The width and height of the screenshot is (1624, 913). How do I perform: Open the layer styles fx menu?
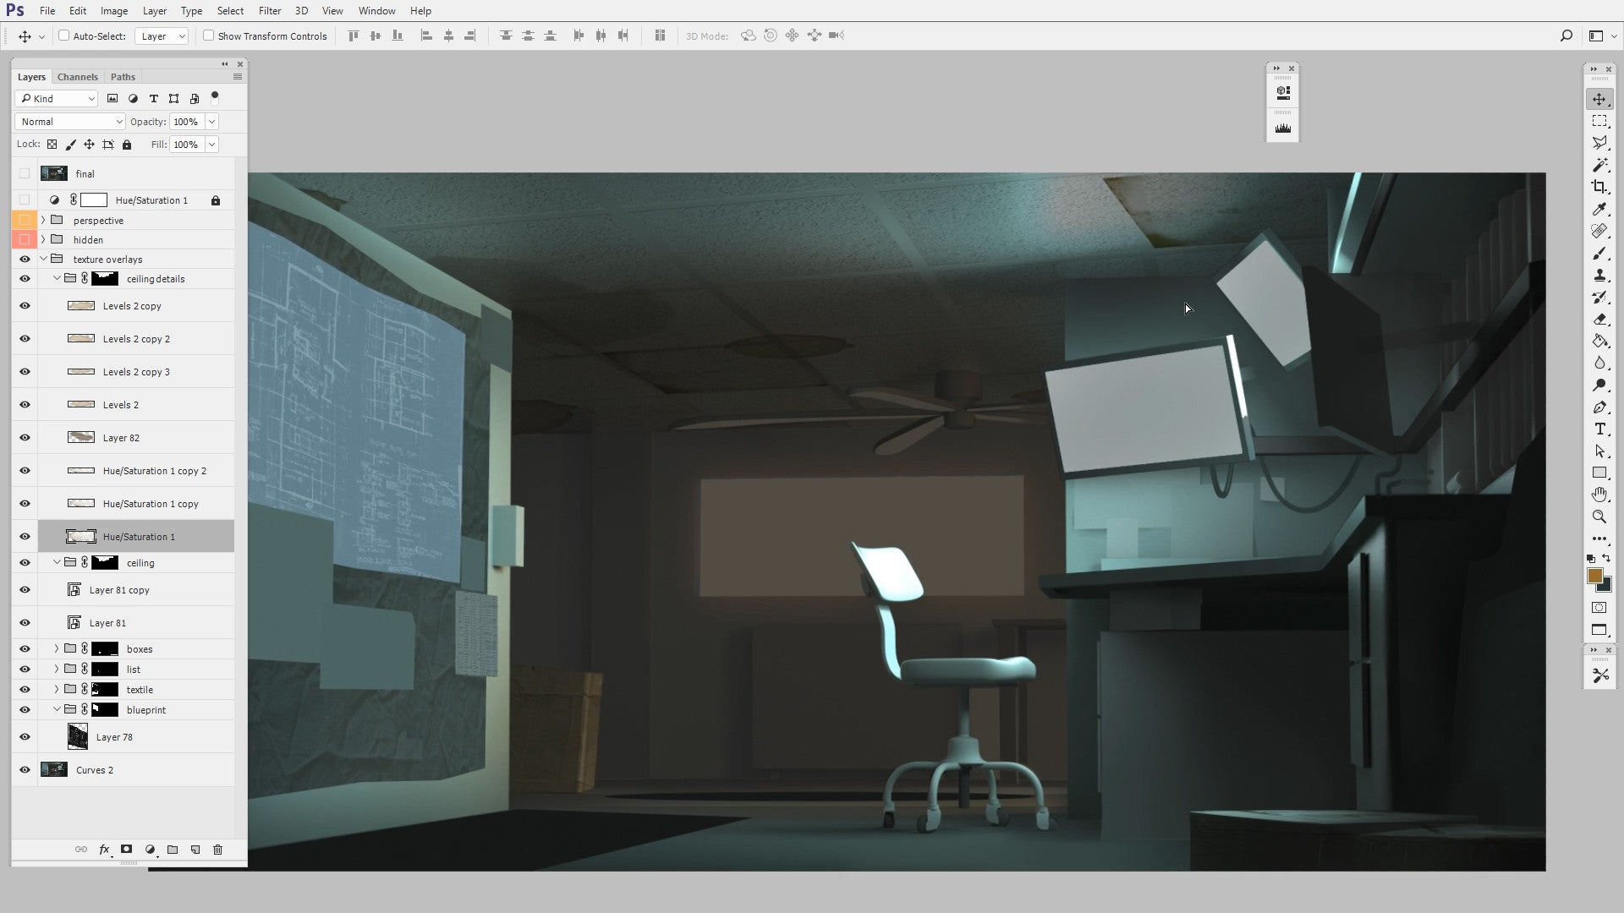click(104, 850)
